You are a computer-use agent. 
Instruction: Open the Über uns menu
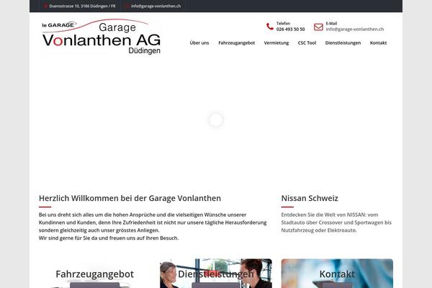click(199, 42)
